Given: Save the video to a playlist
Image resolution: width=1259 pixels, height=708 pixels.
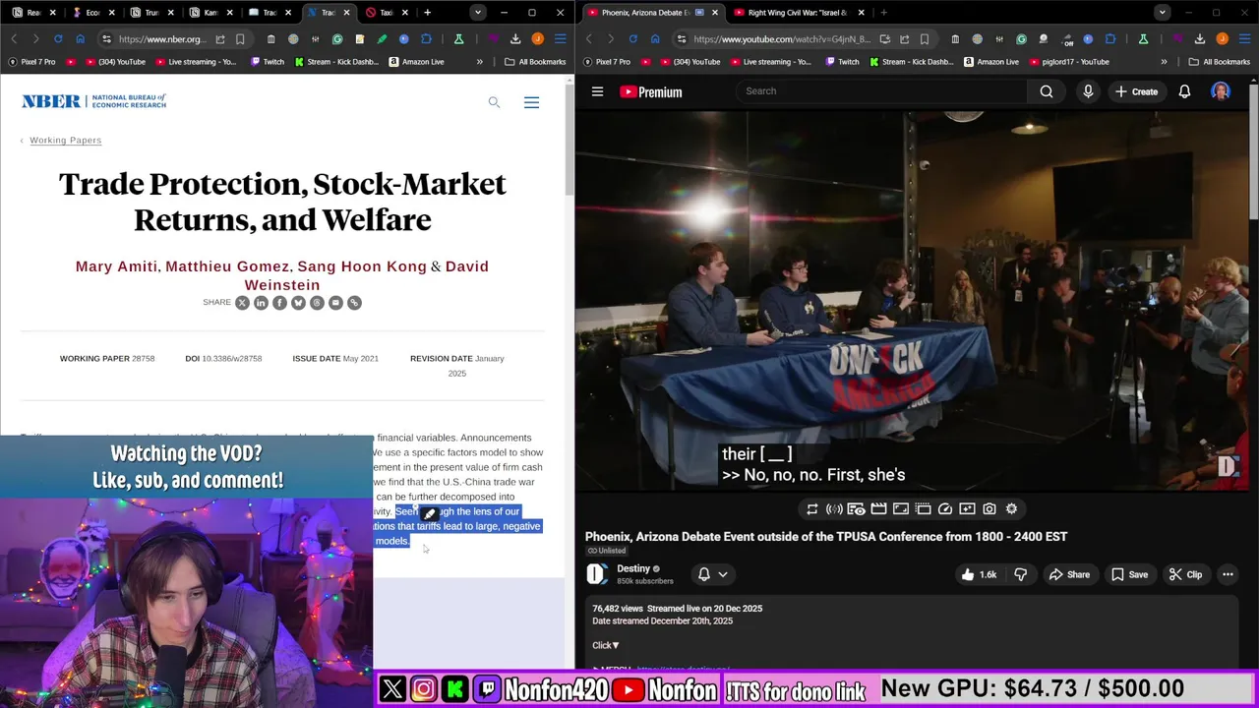Looking at the screenshot, I should pyautogui.click(x=1129, y=574).
